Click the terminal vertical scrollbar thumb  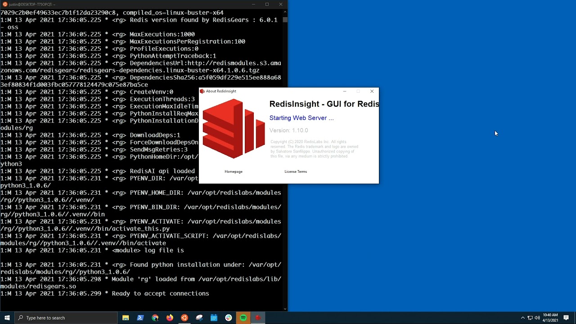click(285, 20)
